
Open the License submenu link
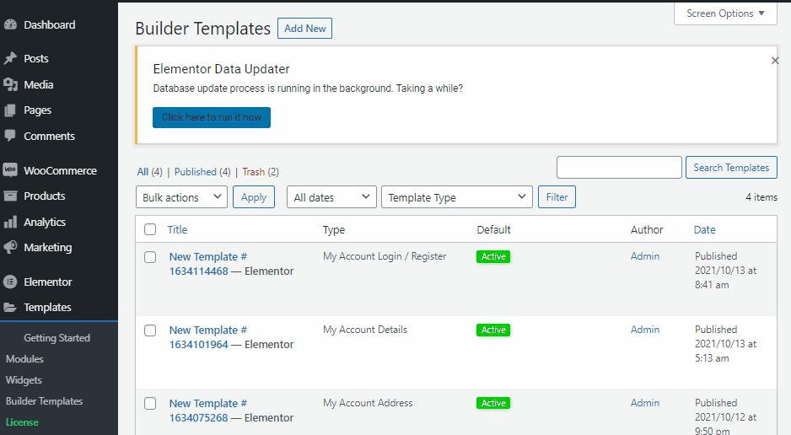pos(22,422)
